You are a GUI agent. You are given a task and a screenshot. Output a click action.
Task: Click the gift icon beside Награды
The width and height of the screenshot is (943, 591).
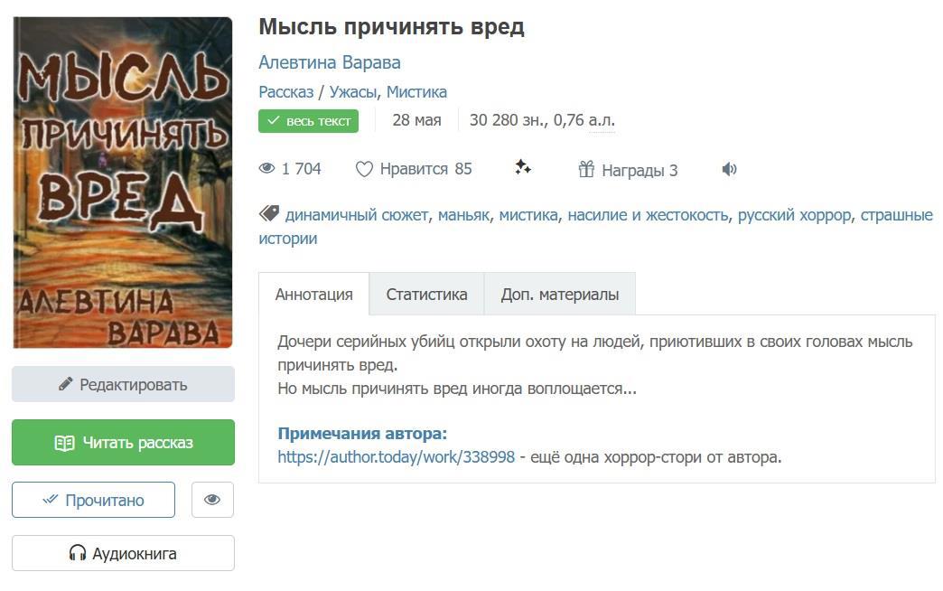pyautogui.click(x=586, y=169)
